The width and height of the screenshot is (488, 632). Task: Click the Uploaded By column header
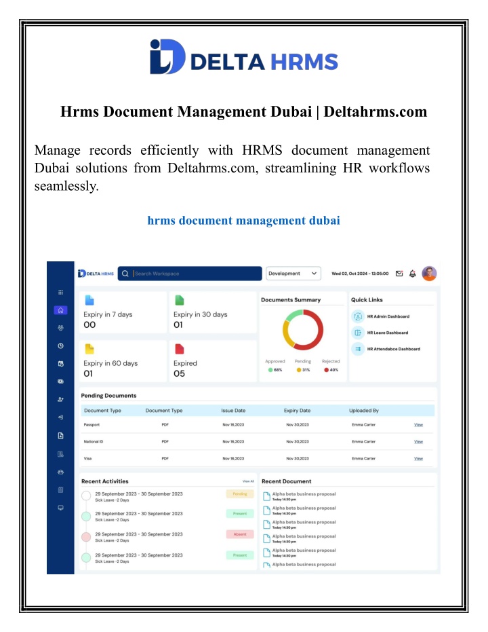click(364, 411)
